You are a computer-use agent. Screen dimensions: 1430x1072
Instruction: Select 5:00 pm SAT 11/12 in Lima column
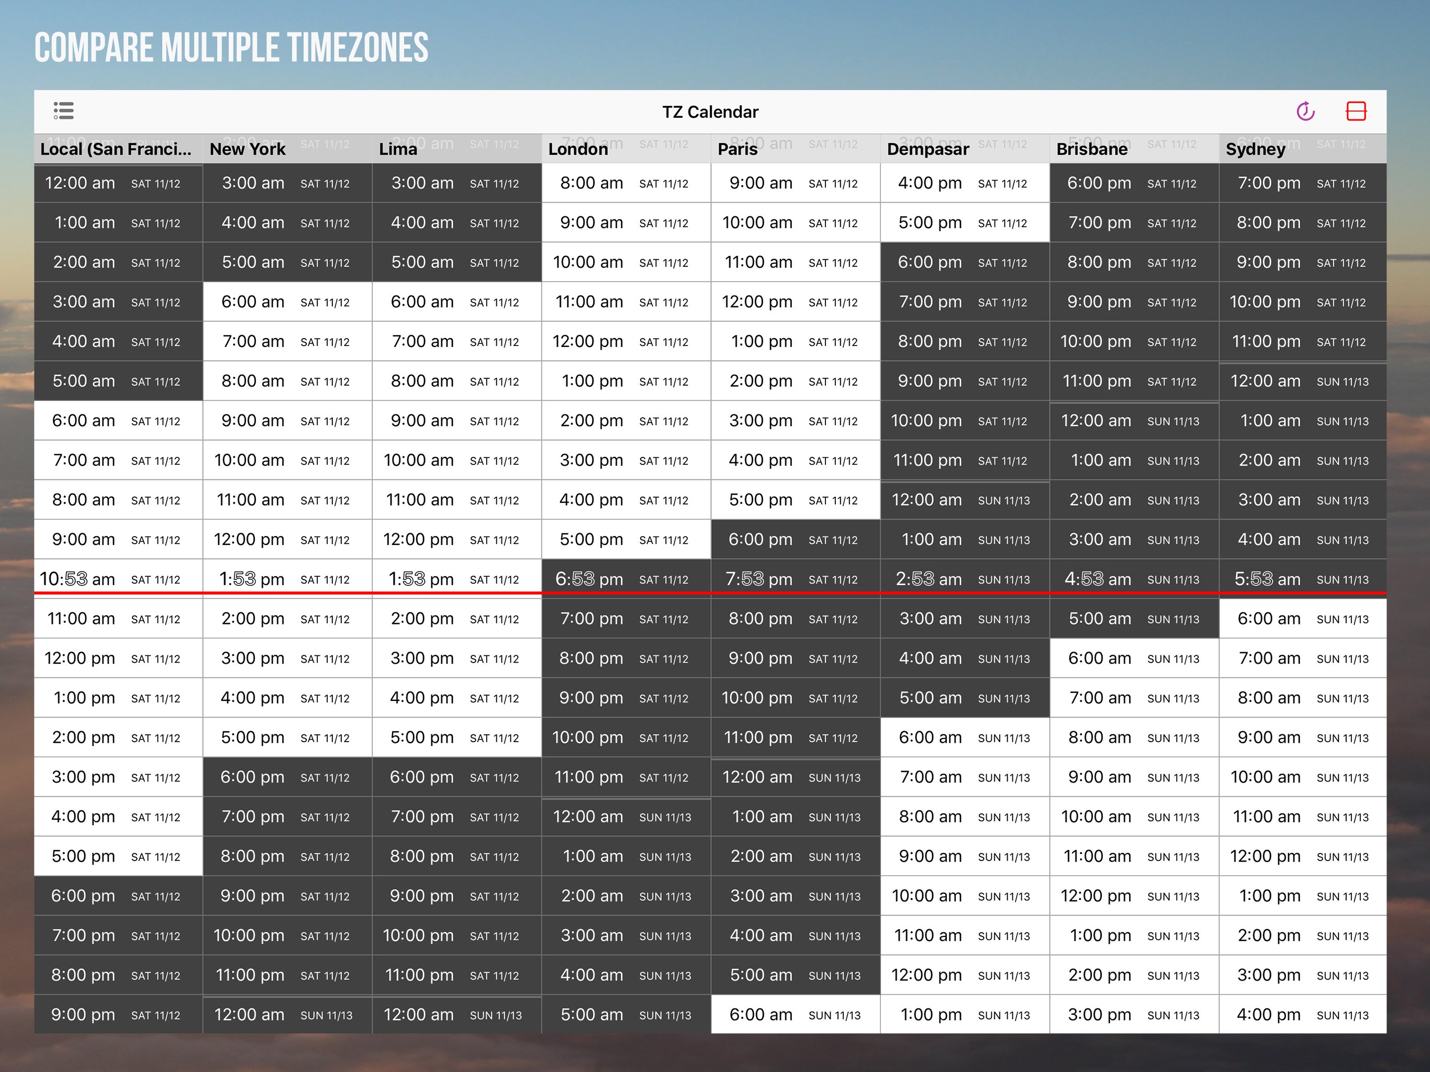click(457, 738)
